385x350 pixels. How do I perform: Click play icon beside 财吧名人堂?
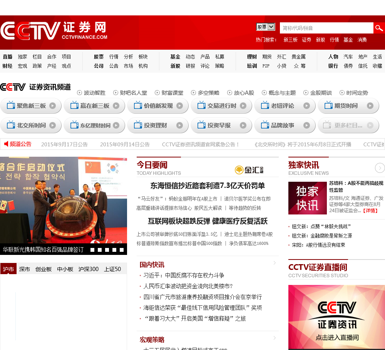(115, 92)
